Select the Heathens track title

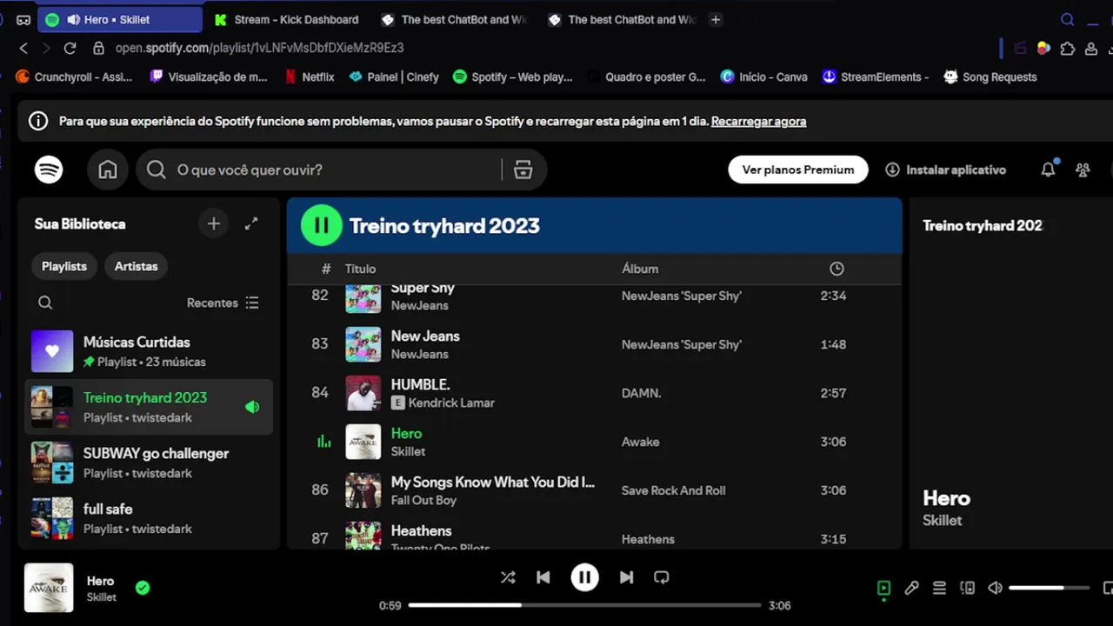tap(421, 530)
